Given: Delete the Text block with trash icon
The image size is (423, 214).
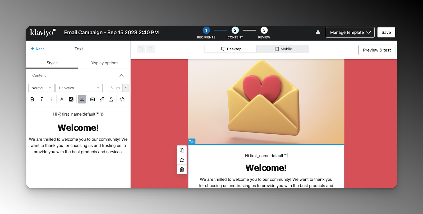Looking at the screenshot, I should point(182,169).
